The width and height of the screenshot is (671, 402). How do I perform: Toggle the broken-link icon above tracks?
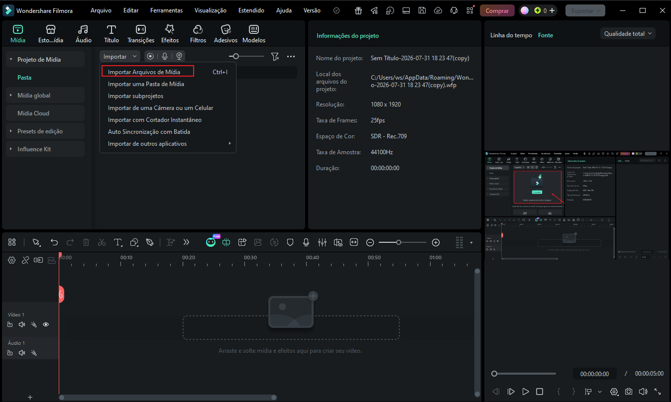(x=25, y=260)
